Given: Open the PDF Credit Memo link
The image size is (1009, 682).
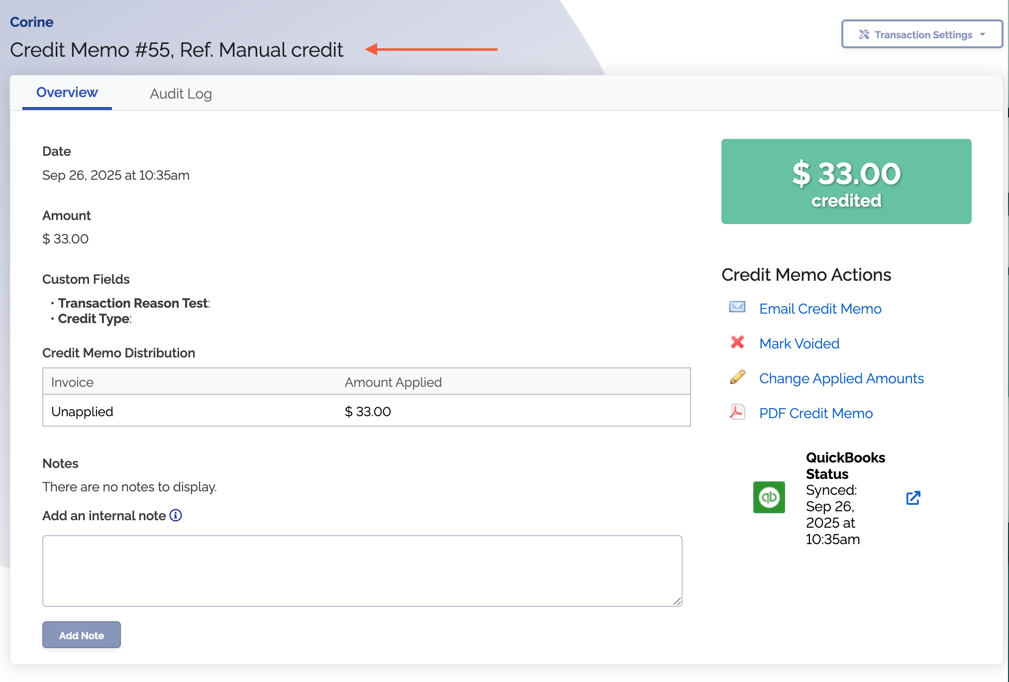Looking at the screenshot, I should click(815, 413).
